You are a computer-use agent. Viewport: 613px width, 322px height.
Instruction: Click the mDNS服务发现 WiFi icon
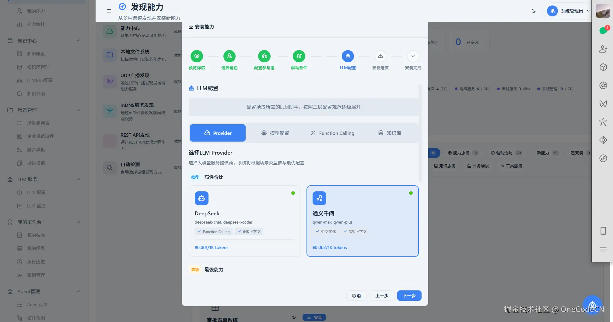(110, 111)
